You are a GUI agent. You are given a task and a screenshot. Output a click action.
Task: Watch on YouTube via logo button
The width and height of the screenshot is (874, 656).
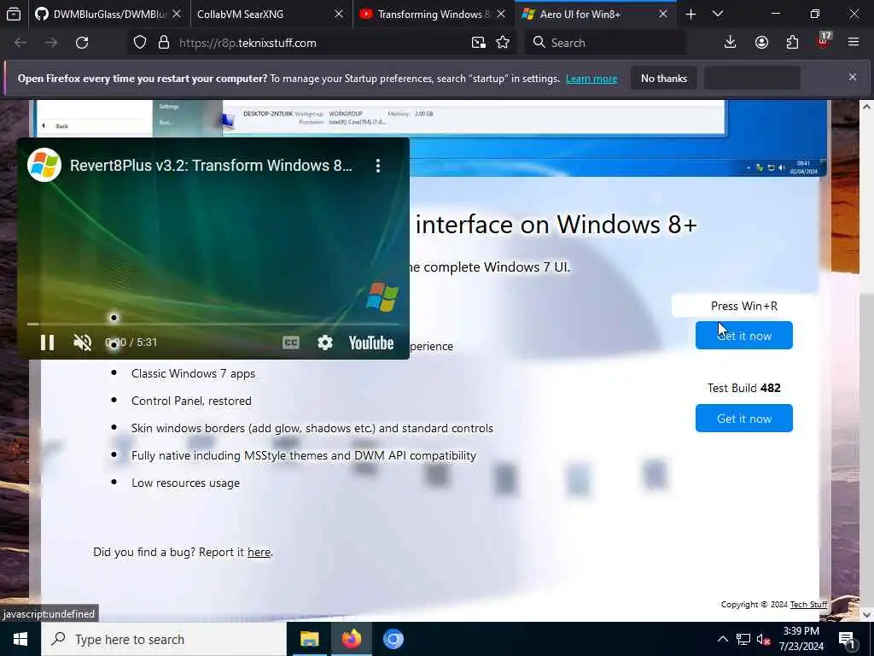point(371,343)
